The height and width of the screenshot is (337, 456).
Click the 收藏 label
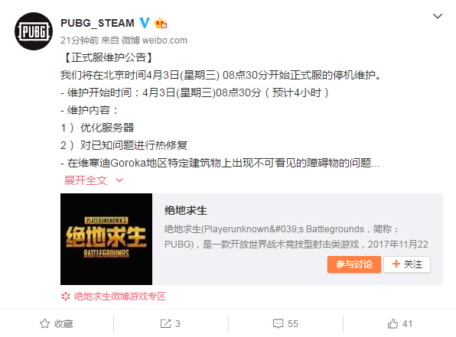(x=64, y=324)
